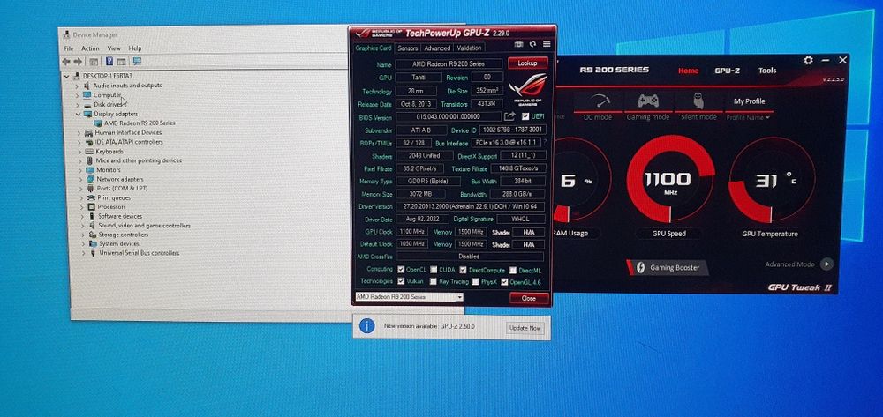Select the DESKTOP-LE6BTA3 root node
883x417 pixels.
(x=107, y=76)
